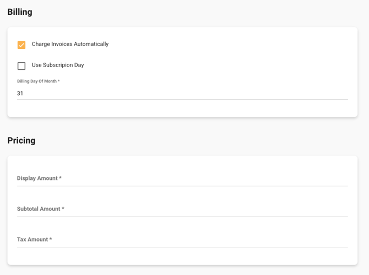Click the underline beneath Display Amount
369x275 pixels.
pyautogui.click(x=182, y=186)
